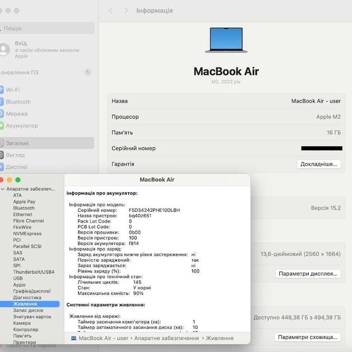Viewport: 352px width, 352px height.
Task: Collapse Апаратне забезпечення tree section
Action: (3, 189)
